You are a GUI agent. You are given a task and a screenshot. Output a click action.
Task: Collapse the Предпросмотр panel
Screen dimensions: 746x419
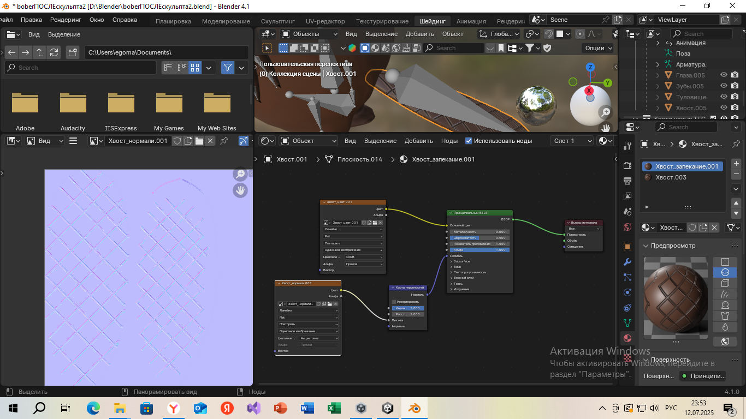point(646,246)
